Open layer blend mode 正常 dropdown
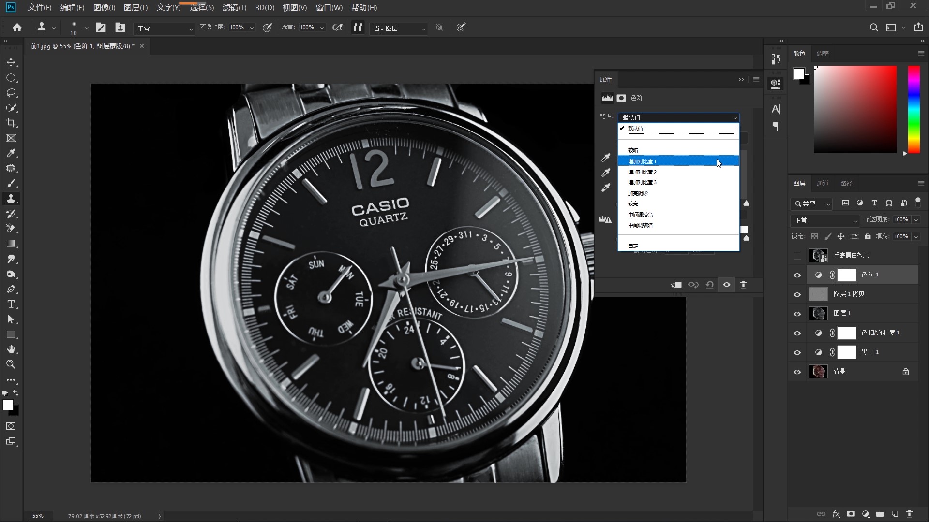Image resolution: width=929 pixels, height=522 pixels. click(825, 220)
